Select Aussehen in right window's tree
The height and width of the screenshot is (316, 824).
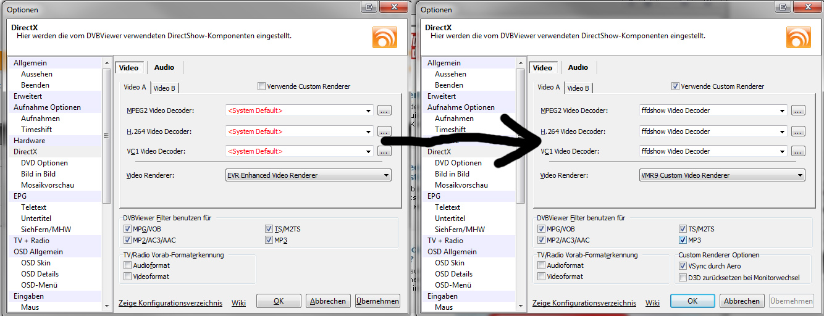pos(451,74)
